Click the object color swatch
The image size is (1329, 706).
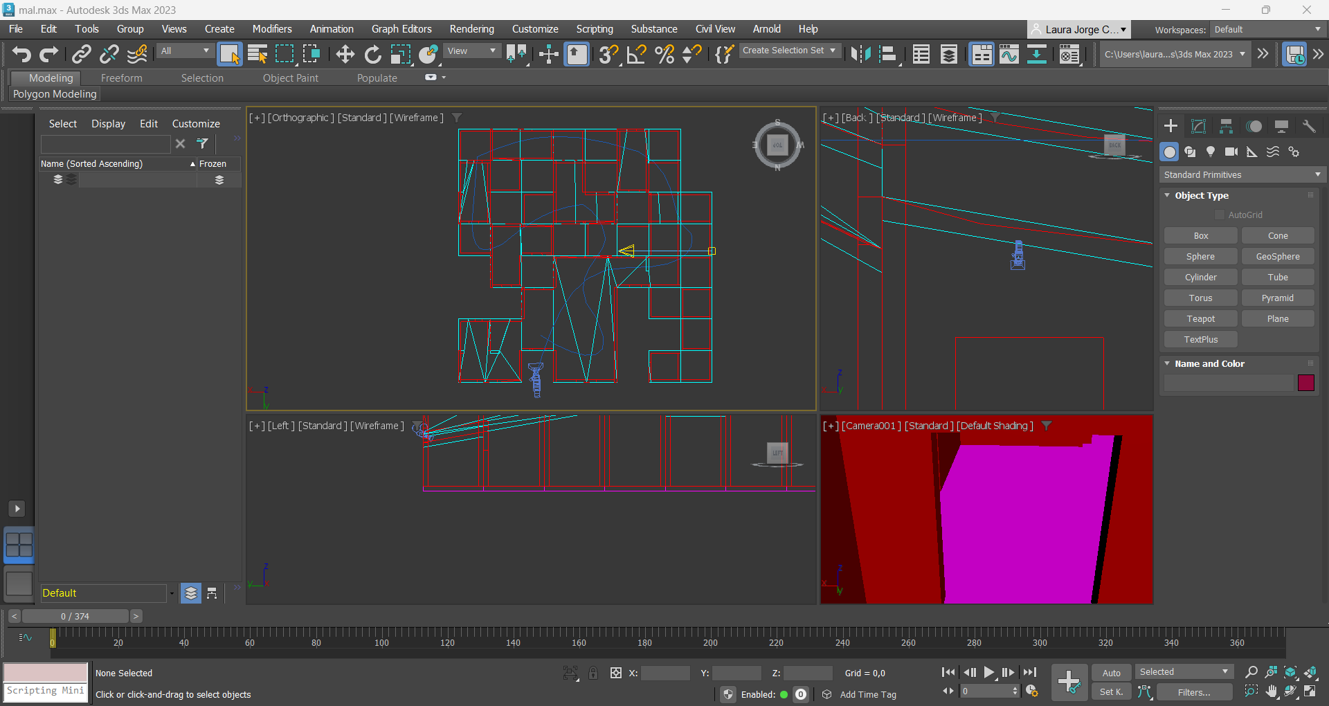point(1306,383)
